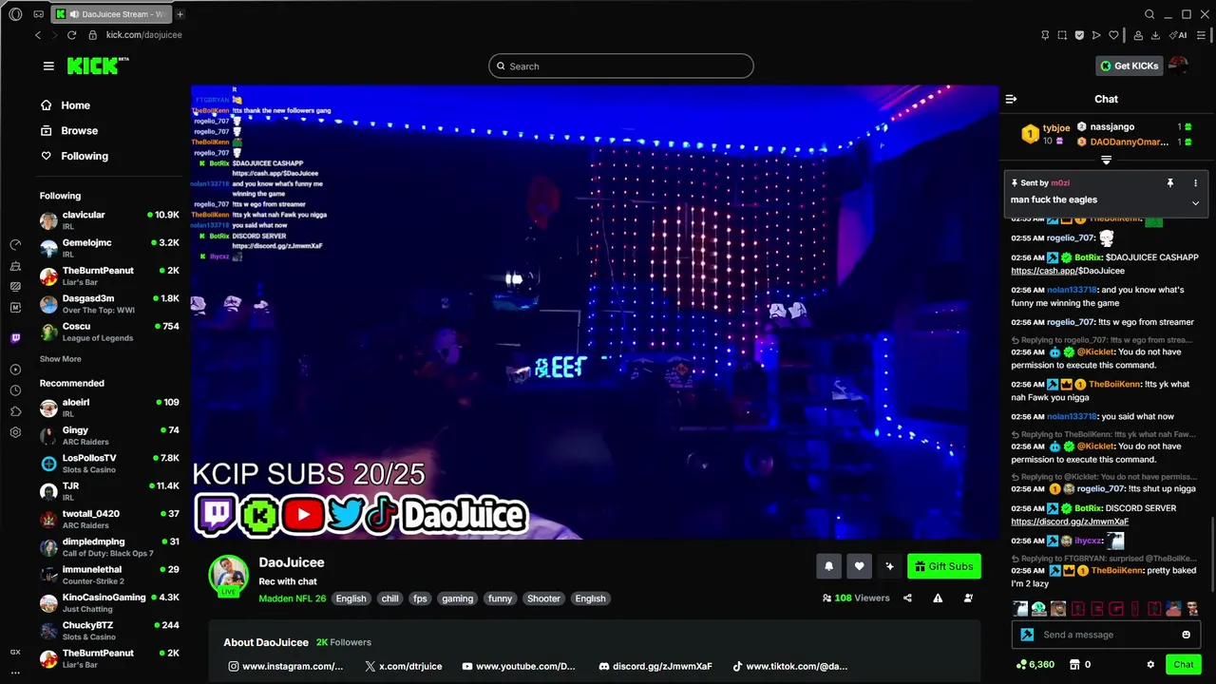Click the sparkle button beside Gift Subs
The image size is (1216, 684).
click(889, 566)
